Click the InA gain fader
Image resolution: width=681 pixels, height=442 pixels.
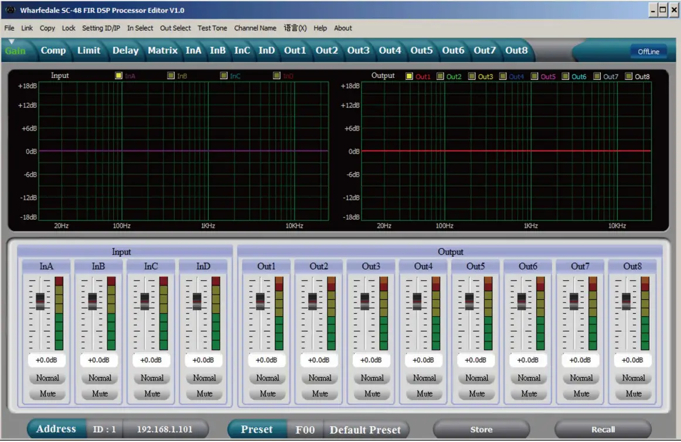tap(39, 301)
